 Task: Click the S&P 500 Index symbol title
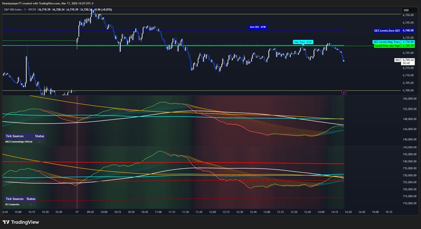tap(13, 9)
